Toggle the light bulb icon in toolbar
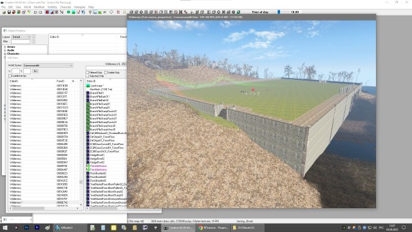 pos(90,12)
